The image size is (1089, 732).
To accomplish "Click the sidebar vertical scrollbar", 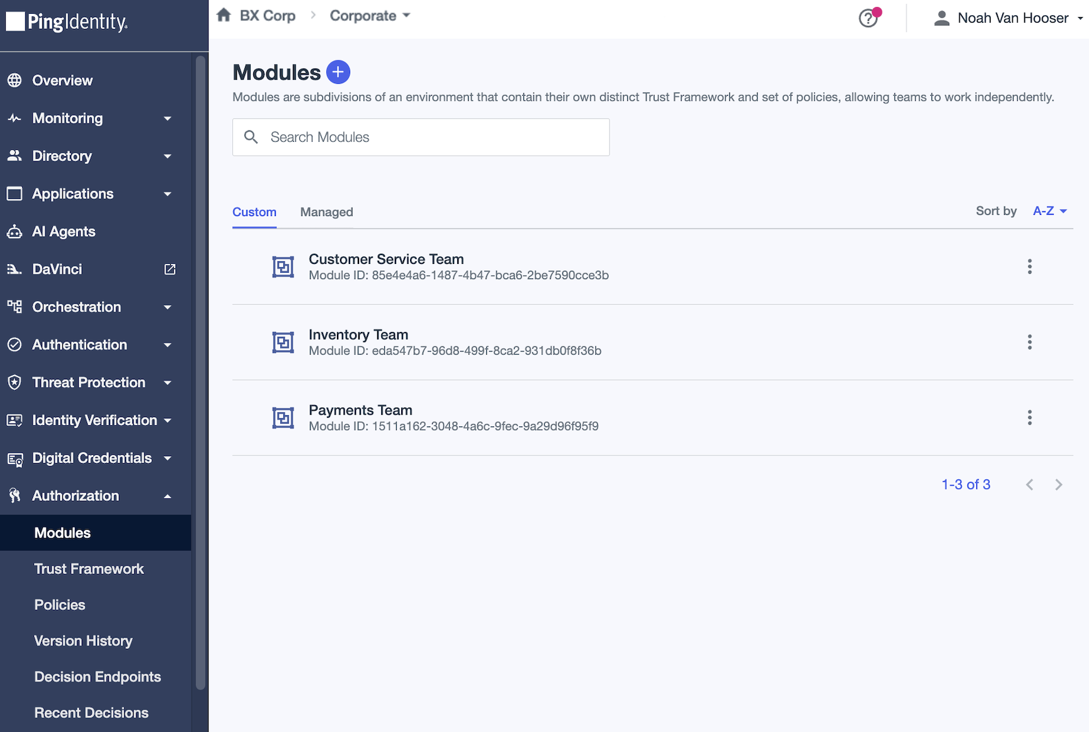I will click(200, 373).
